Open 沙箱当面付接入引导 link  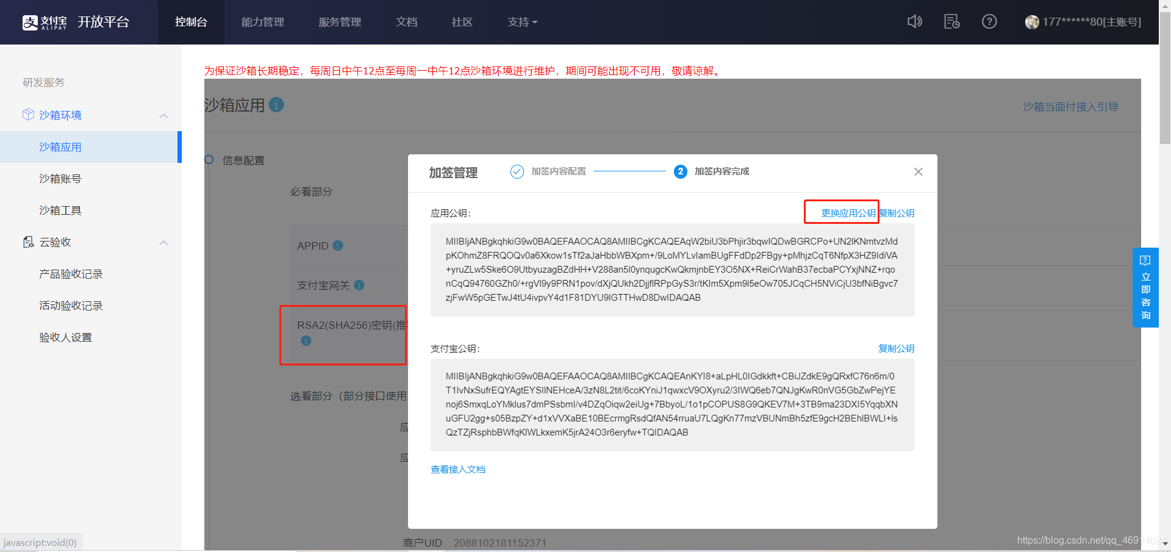point(1071,107)
